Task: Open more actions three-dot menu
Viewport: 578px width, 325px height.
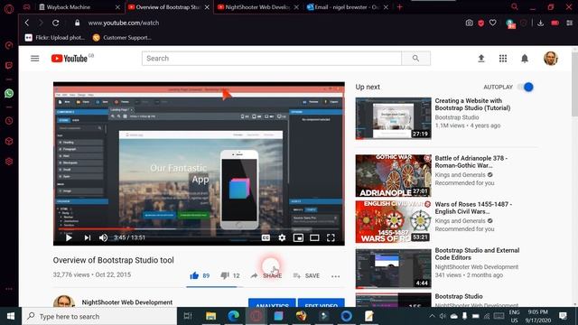Action: coord(335,276)
